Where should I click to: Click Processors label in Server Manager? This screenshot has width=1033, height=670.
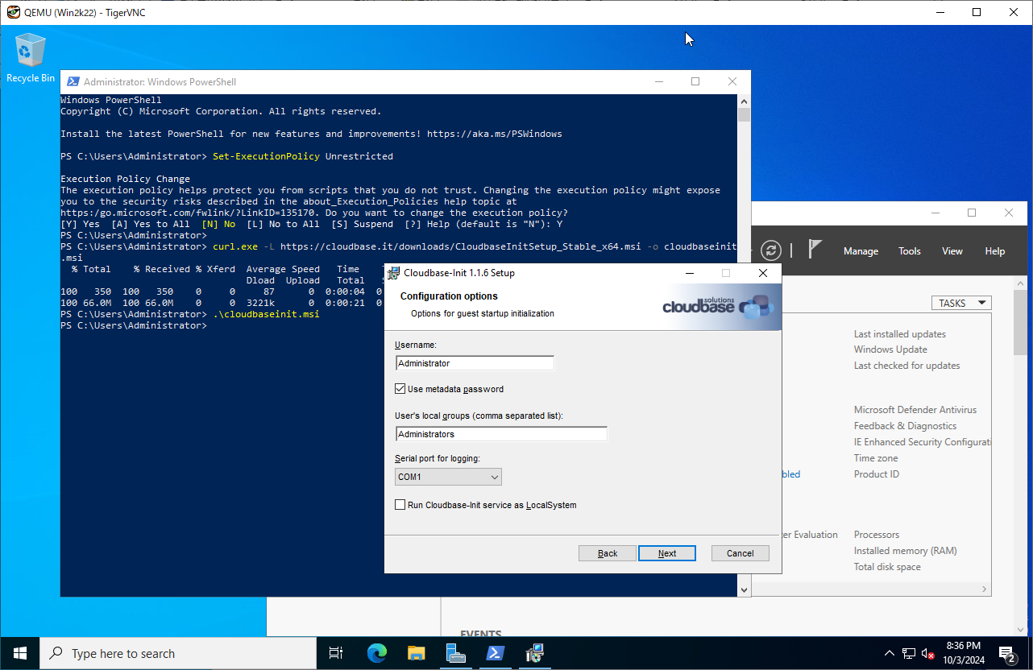[877, 535]
